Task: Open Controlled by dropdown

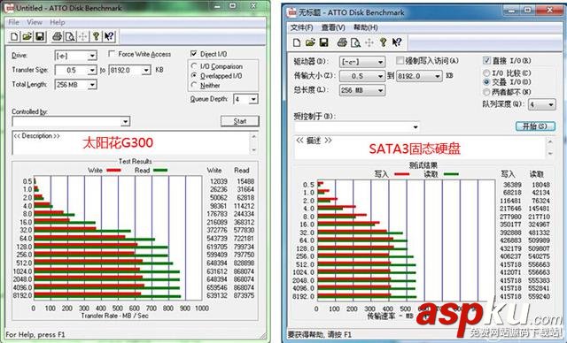Action: coord(71,121)
